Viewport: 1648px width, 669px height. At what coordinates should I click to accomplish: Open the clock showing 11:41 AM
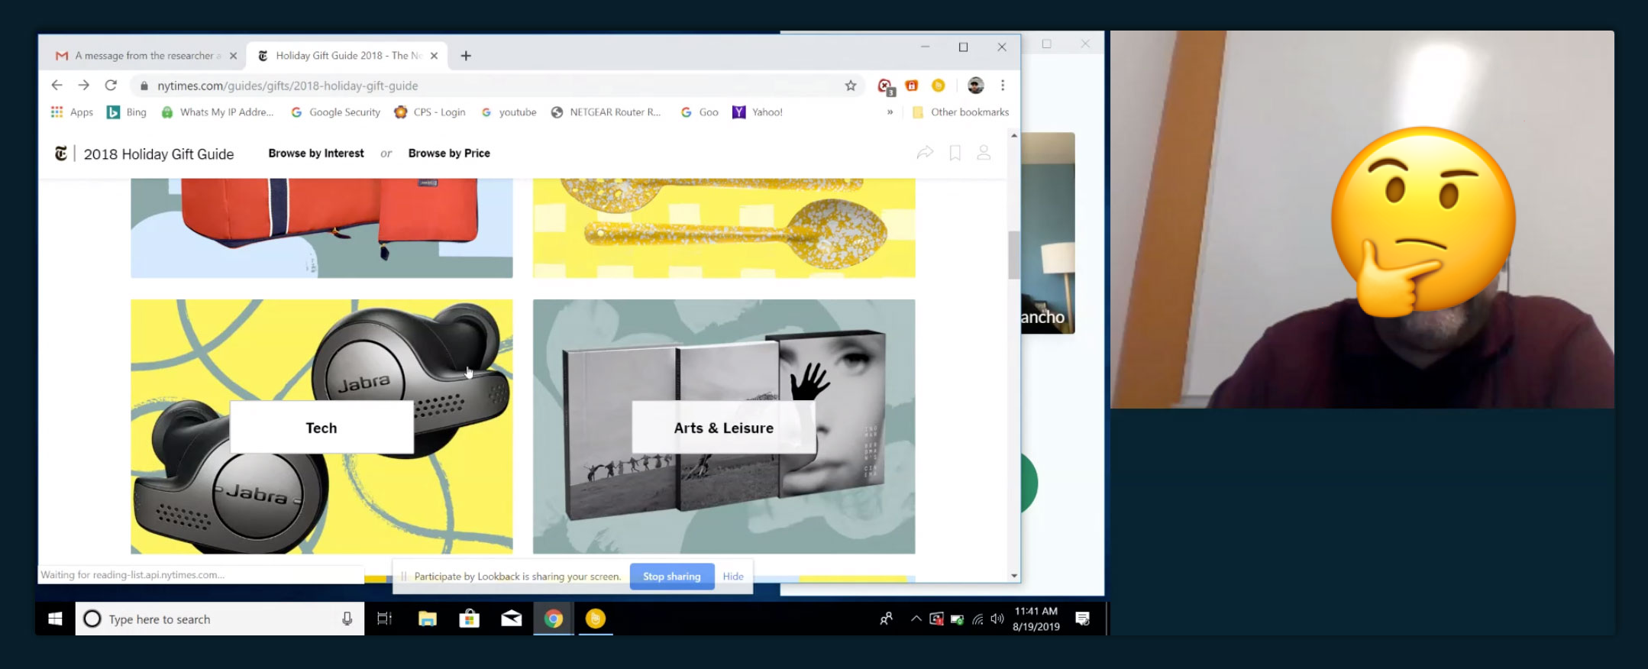tap(1036, 619)
